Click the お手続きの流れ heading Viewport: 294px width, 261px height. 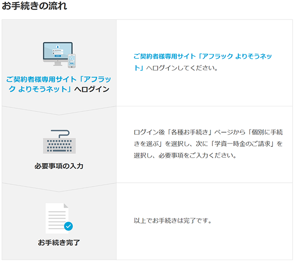pos(34,6)
